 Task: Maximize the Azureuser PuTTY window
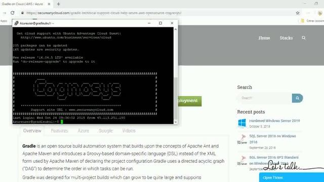(160, 23)
